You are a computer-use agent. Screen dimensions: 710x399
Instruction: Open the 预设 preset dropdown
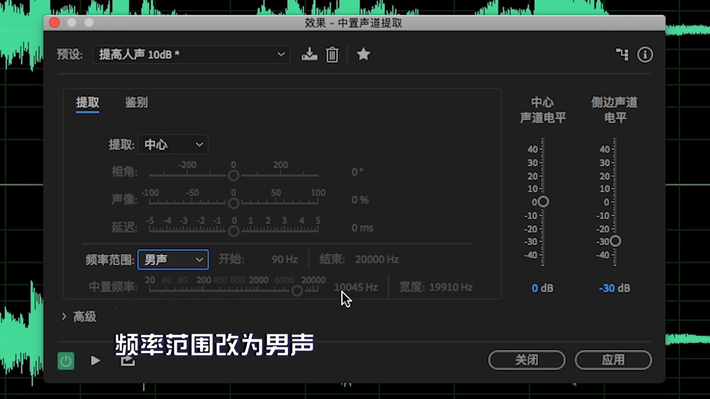pos(191,55)
